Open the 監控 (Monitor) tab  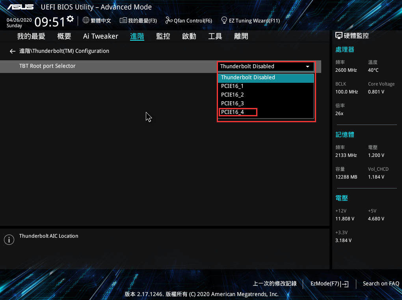pos(163,36)
